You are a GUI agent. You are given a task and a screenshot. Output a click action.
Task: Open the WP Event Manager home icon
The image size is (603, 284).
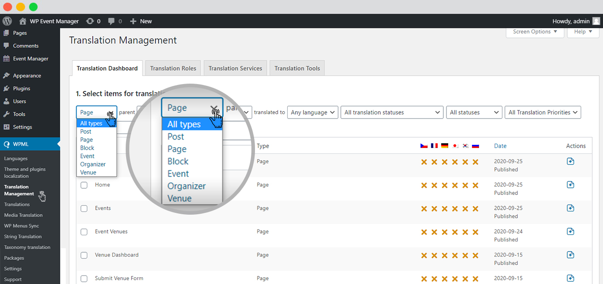click(23, 21)
